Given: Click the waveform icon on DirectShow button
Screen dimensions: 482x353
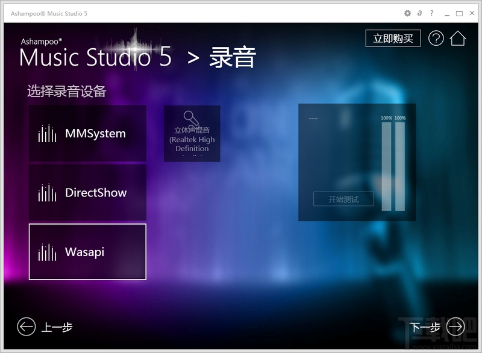Looking at the screenshot, I should pos(48,193).
